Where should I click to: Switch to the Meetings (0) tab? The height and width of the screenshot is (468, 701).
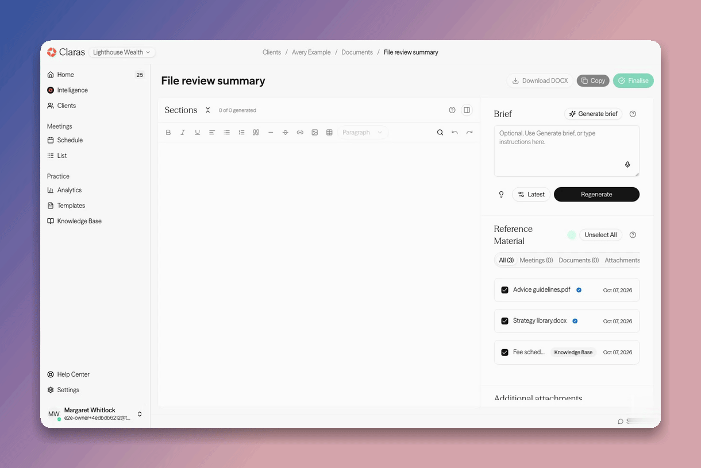(536, 260)
